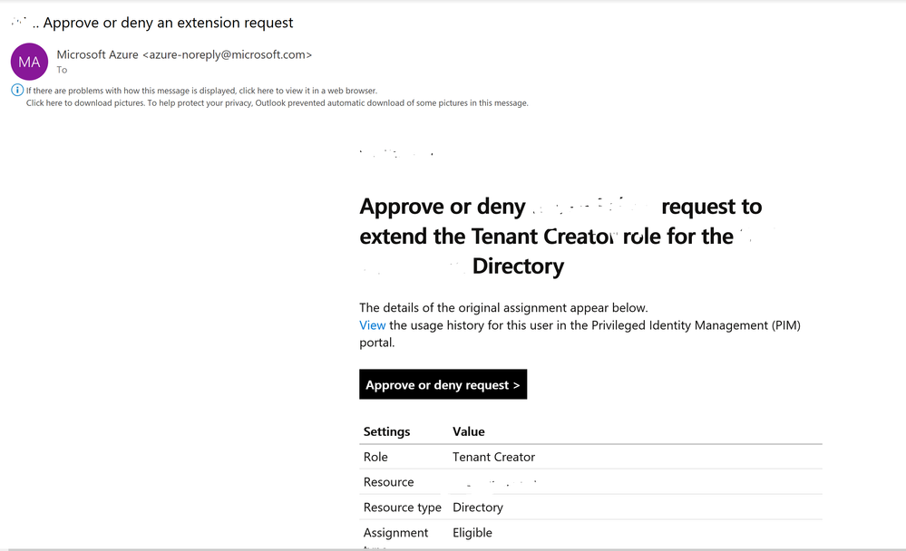906x551 pixels.
Task: Click the 'Assignment' row label
Action: click(x=395, y=533)
